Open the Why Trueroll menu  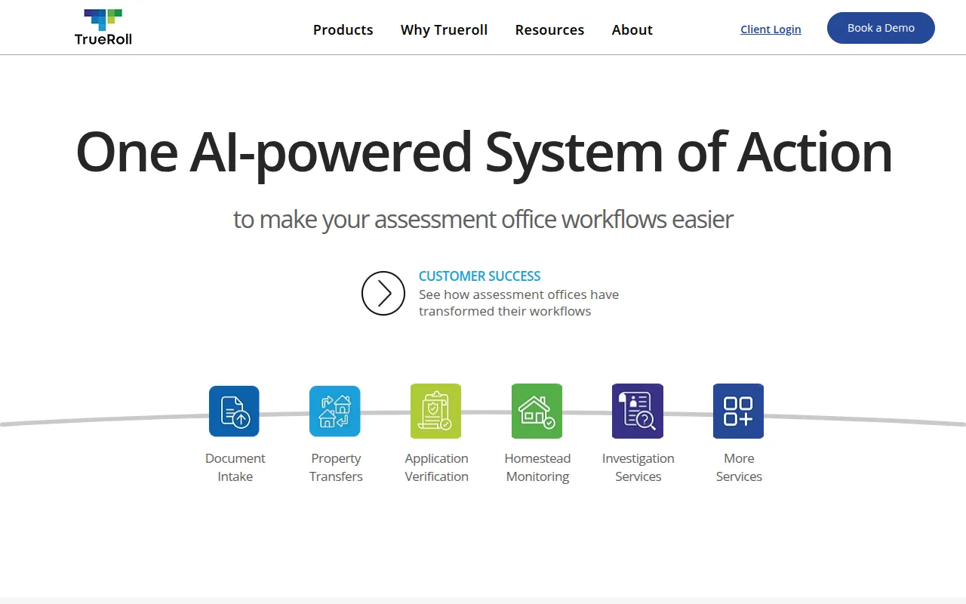444,30
